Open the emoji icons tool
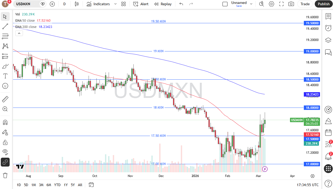The image size is (333, 189). [x=5, y=86]
